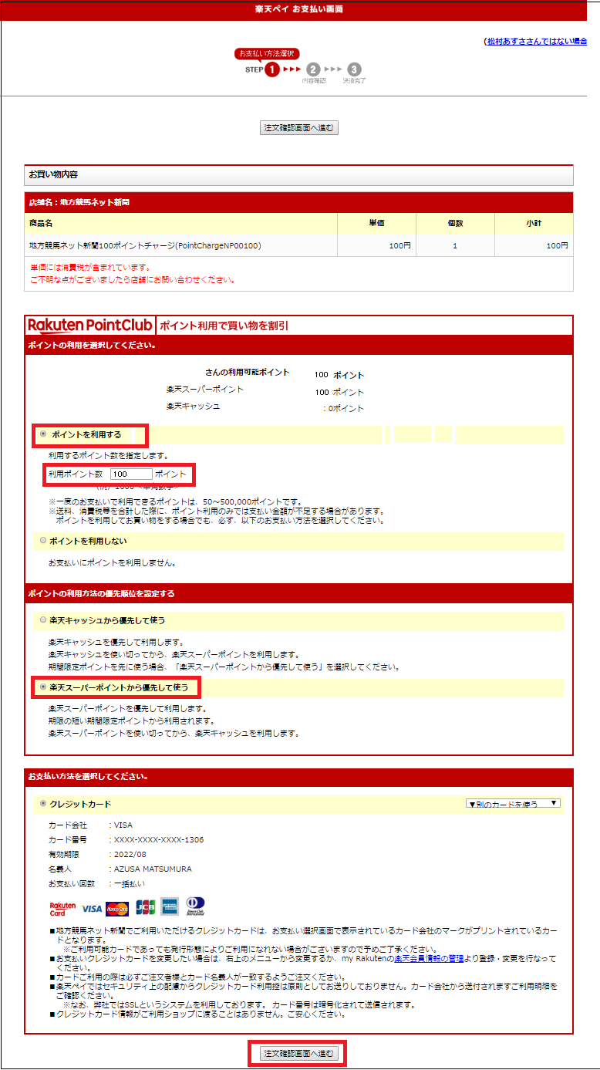Click the bottom 注文確認画面へ進む button
This screenshot has height=1070, width=600.
(298, 1053)
